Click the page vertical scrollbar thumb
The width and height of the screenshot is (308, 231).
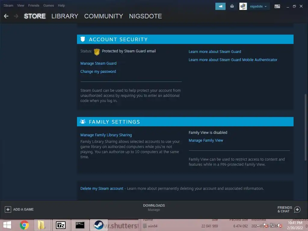[306, 127]
